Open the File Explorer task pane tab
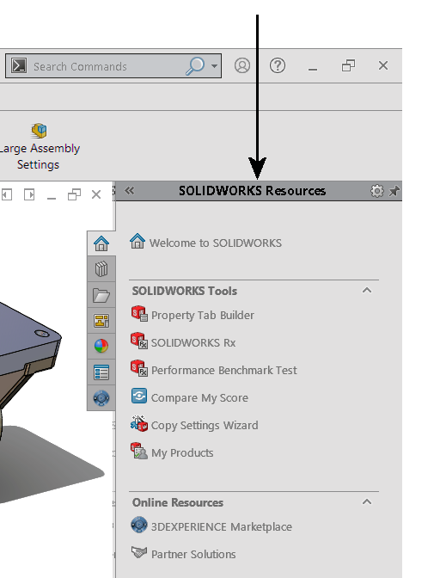Viewport: 434px width, 578px height. [x=101, y=295]
